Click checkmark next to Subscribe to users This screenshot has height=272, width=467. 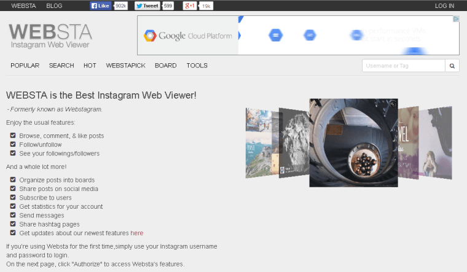pos(13,197)
